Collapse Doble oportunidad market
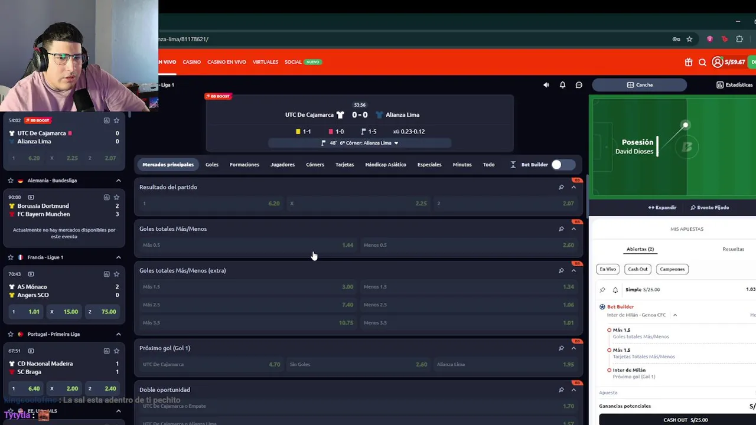 pyautogui.click(x=573, y=390)
